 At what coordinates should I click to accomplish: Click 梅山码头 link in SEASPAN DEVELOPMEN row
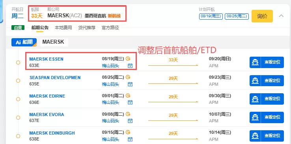point(111,85)
